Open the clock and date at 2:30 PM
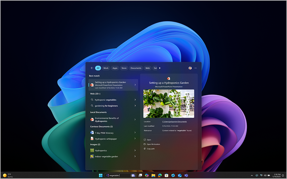Screen dimensions: 287x179 (276, 176)
